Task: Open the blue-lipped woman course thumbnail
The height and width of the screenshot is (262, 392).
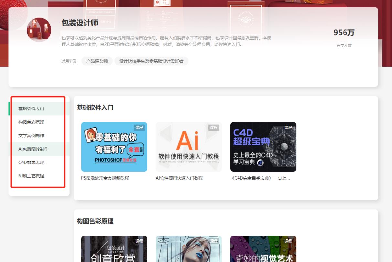Action: (189, 249)
